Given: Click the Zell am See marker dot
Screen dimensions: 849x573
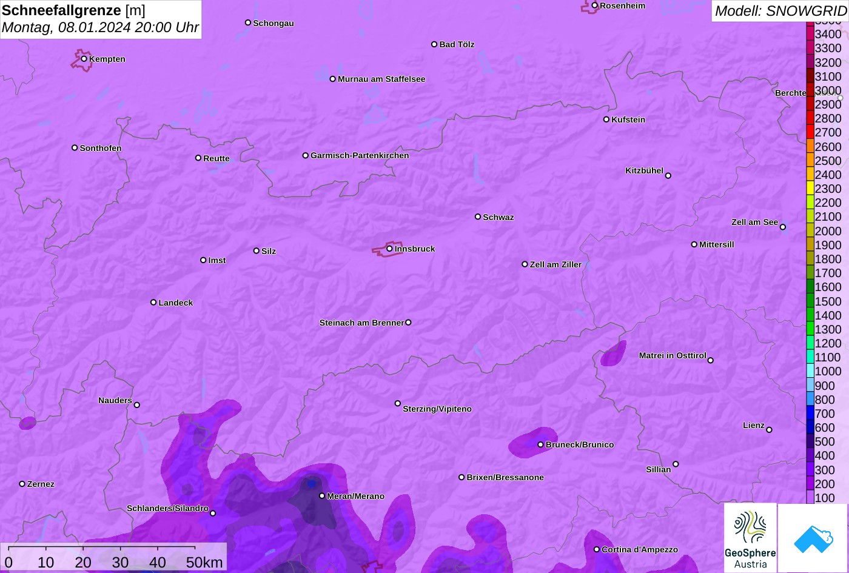Looking at the screenshot, I should (783, 227).
